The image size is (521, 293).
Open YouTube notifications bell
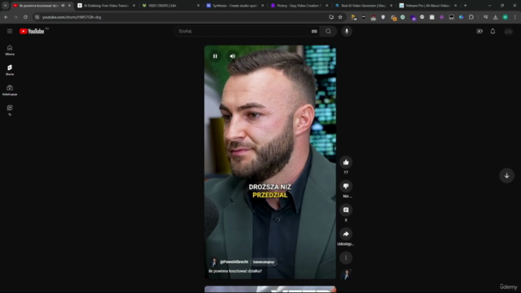click(493, 31)
